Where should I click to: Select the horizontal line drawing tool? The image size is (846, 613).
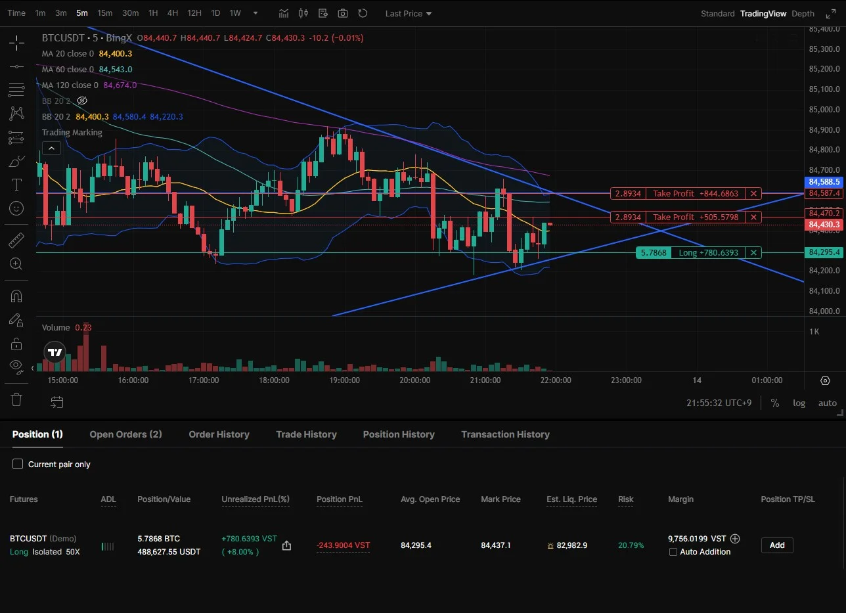[x=16, y=66]
